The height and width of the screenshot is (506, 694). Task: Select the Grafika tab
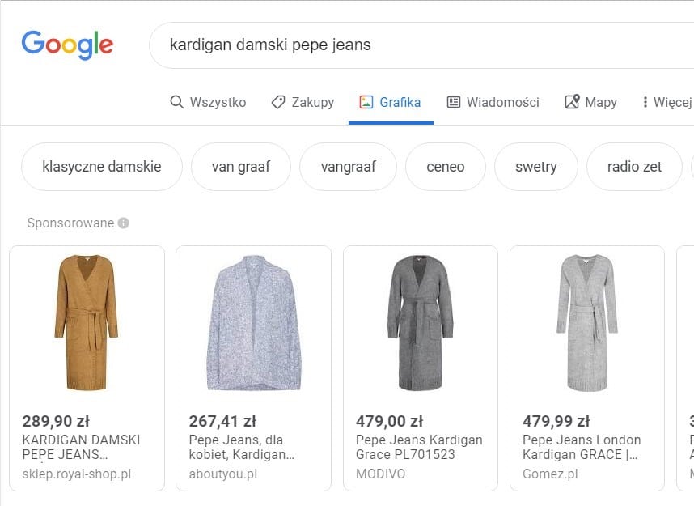[x=390, y=102]
